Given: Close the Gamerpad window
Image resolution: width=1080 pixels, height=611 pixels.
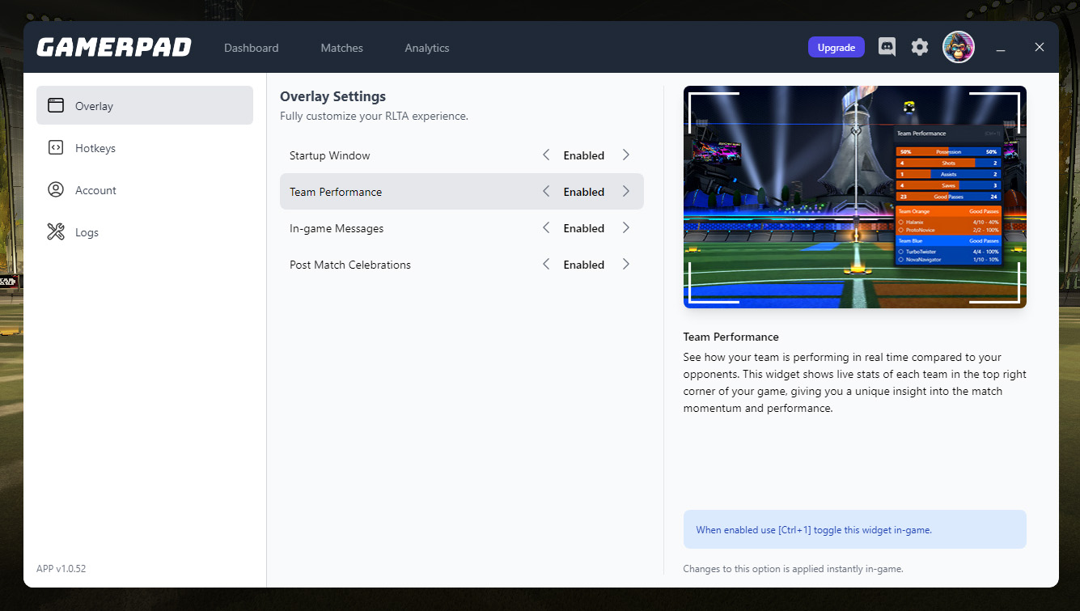Looking at the screenshot, I should pos(1040,47).
